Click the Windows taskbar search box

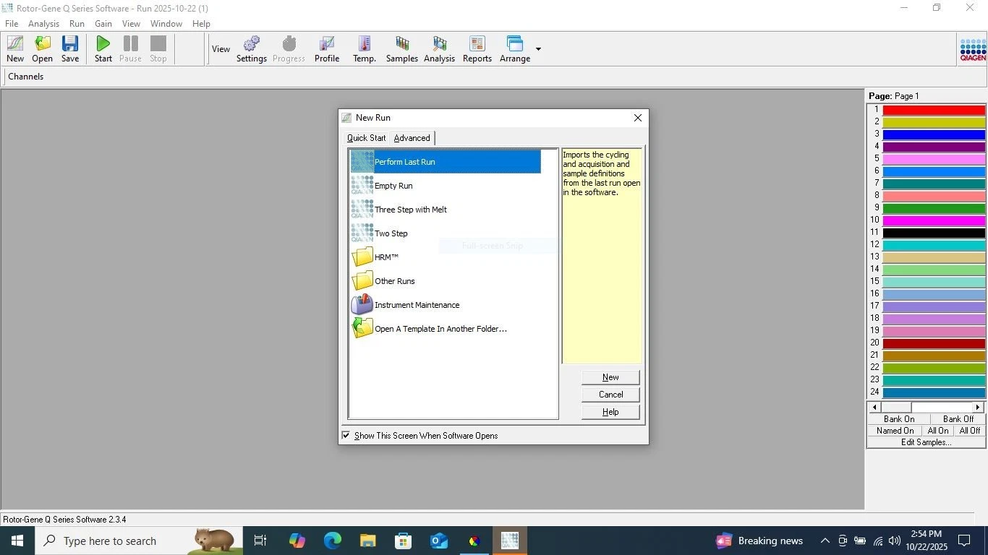(x=108, y=541)
